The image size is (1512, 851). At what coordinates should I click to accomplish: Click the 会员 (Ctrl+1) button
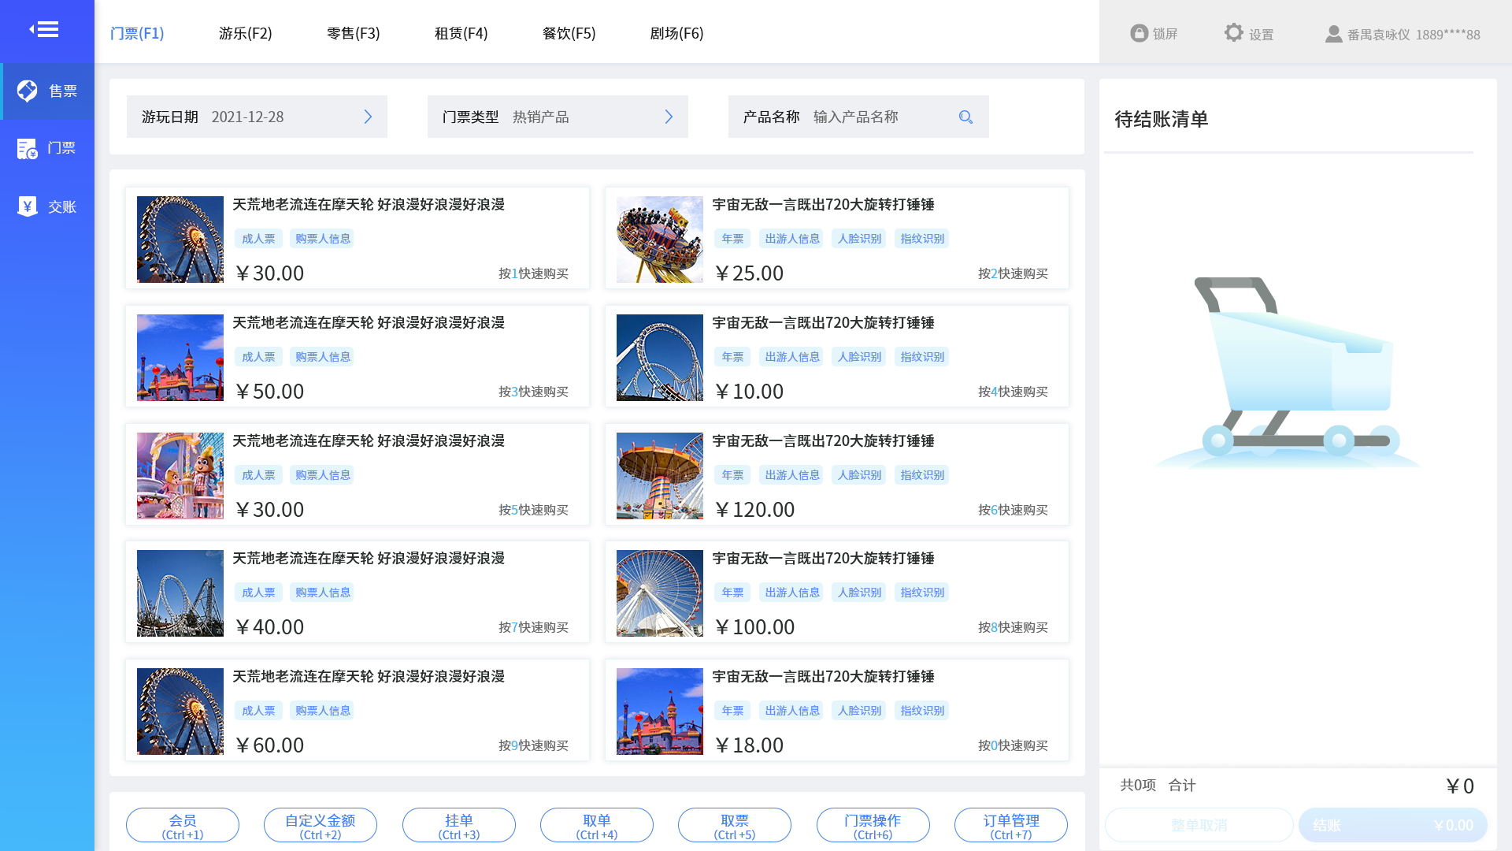pos(183,826)
